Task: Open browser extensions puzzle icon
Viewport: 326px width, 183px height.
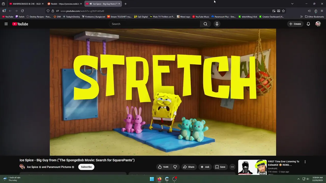Action: tap(316, 11)
